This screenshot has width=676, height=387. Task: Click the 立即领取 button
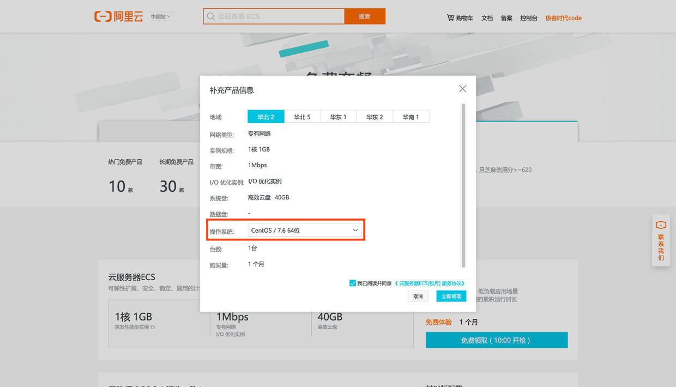tap(451, 296)
